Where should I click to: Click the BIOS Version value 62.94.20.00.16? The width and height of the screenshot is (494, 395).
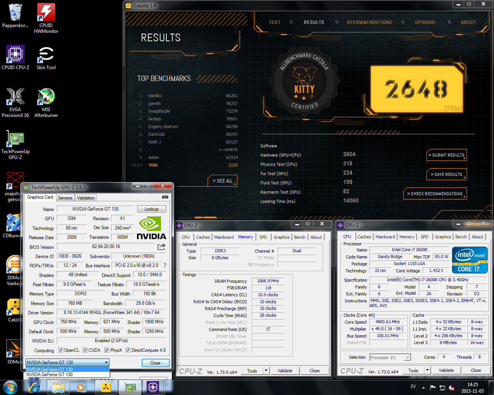(106, 246)
